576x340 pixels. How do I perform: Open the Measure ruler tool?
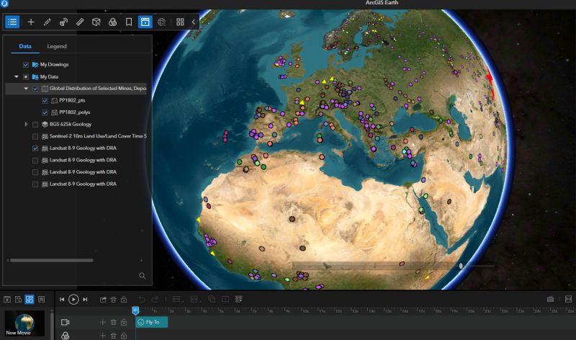coord(80,22)
